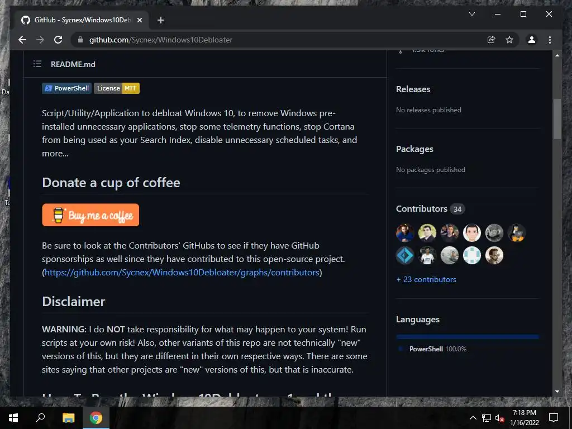Open a new tab with plus button
The height and width of the screenshot is (429, 572).
(x=160, y=20)
